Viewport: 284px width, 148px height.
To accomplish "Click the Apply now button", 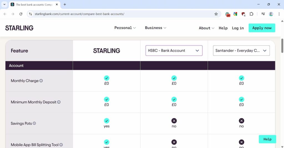I will point(262,28).
